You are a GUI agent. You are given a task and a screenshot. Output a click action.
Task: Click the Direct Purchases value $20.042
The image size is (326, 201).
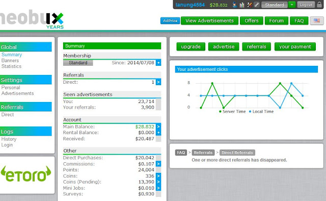tap(145, 158)
